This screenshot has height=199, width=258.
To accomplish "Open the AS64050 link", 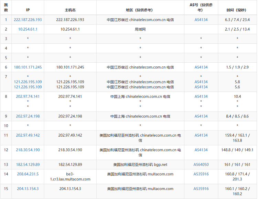I will [201, 165].
